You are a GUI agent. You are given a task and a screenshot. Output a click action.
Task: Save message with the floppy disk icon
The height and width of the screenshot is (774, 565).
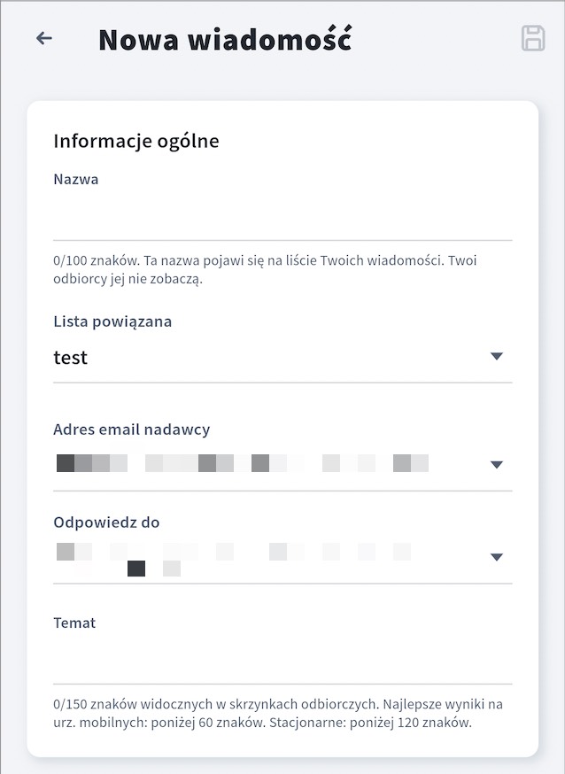point(533,38)
